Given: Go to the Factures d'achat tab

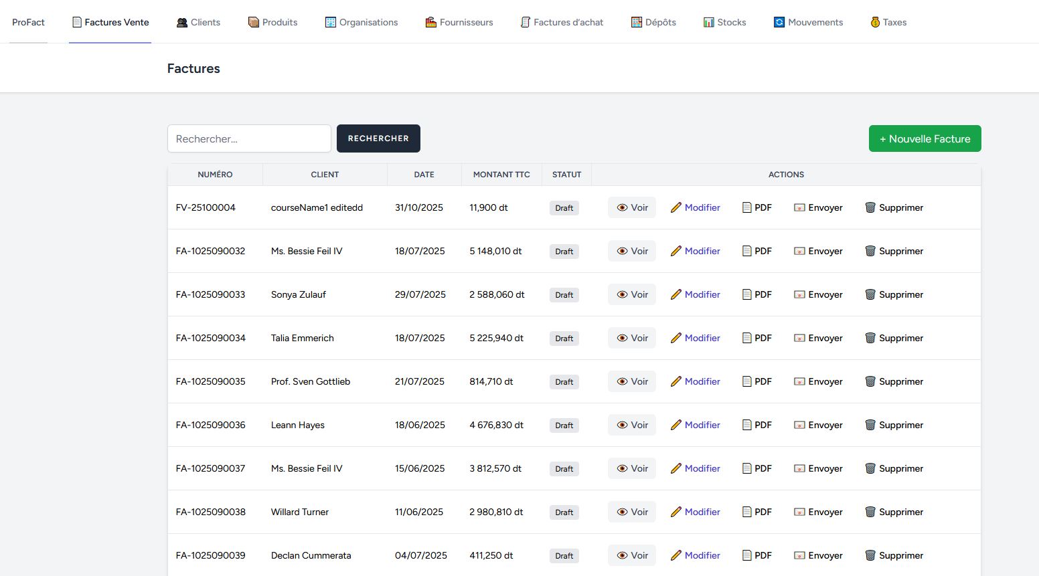Looking at the screenshot, I should point(562,22).
